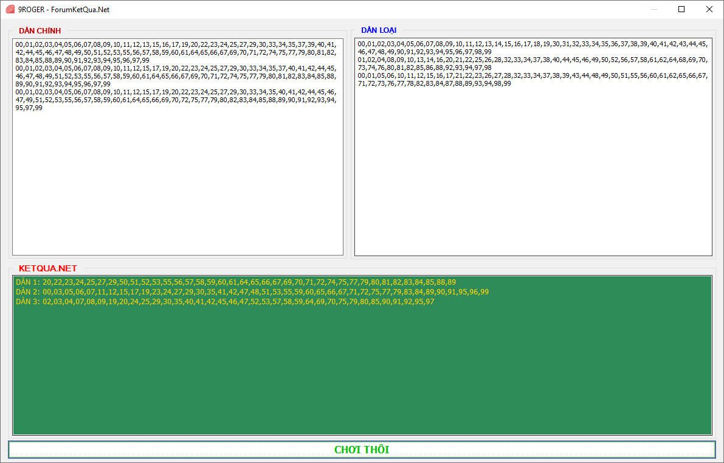
Task: Click the red KETQUA.NET group label
Action: click(48, 268)
